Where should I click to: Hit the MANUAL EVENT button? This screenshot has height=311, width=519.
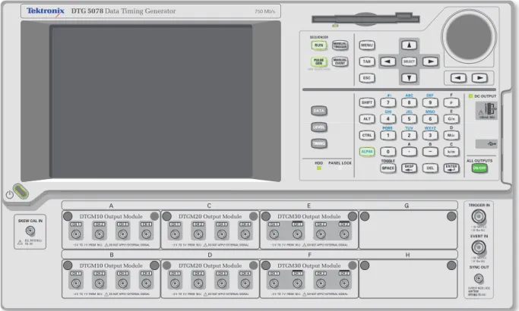pos(340,61)
